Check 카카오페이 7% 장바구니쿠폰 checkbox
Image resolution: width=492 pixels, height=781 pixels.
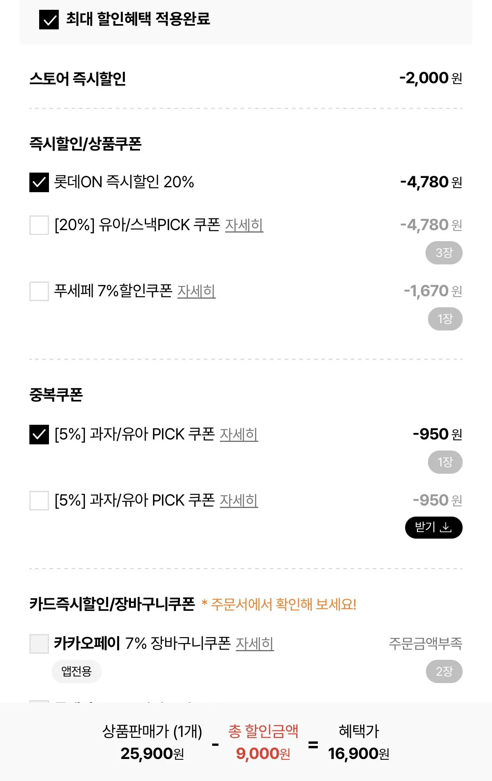[39, 644]
